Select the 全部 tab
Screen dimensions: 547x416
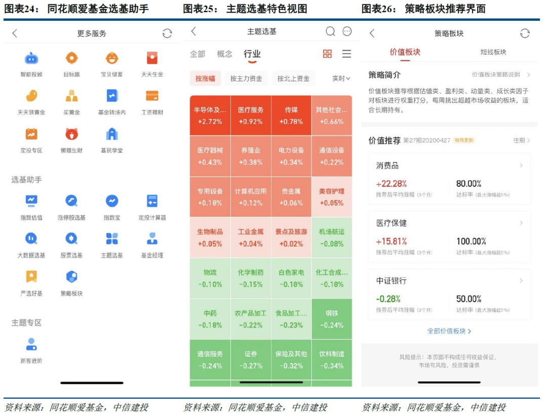pyautogui.click(x=198, y=54)
